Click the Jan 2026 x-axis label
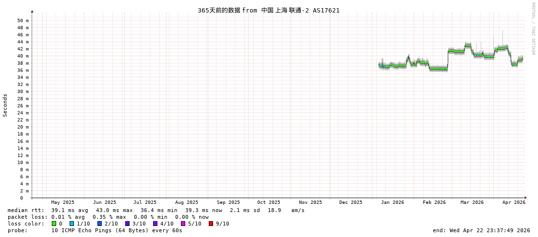Viewport: 538px width, 237px height. click(x=392, y=202)
